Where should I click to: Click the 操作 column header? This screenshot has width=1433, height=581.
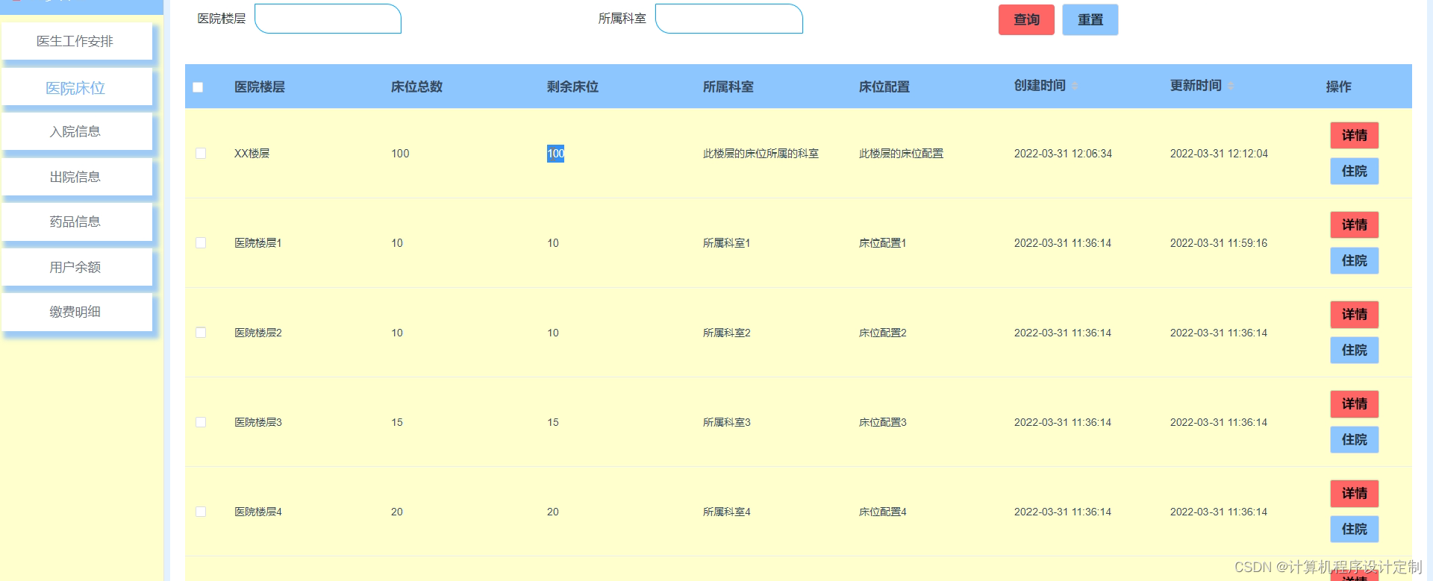1338,87
